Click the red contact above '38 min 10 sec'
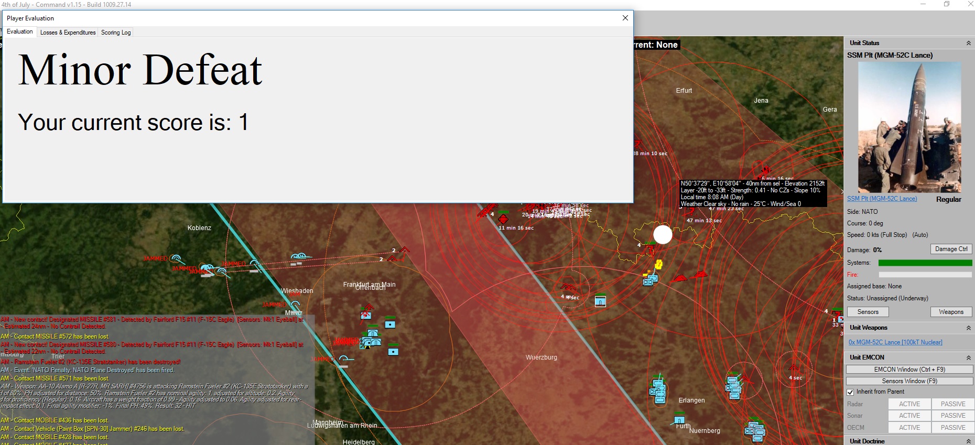Viewport: 975px width, 445px height. coord(638,143)
